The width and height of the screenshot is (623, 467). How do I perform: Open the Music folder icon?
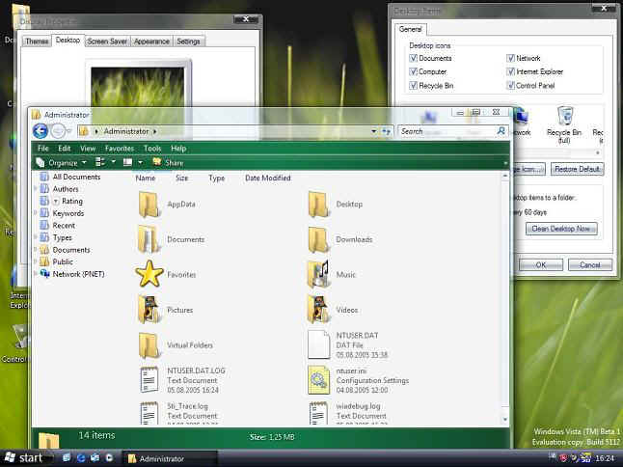(x=318, y=274)
